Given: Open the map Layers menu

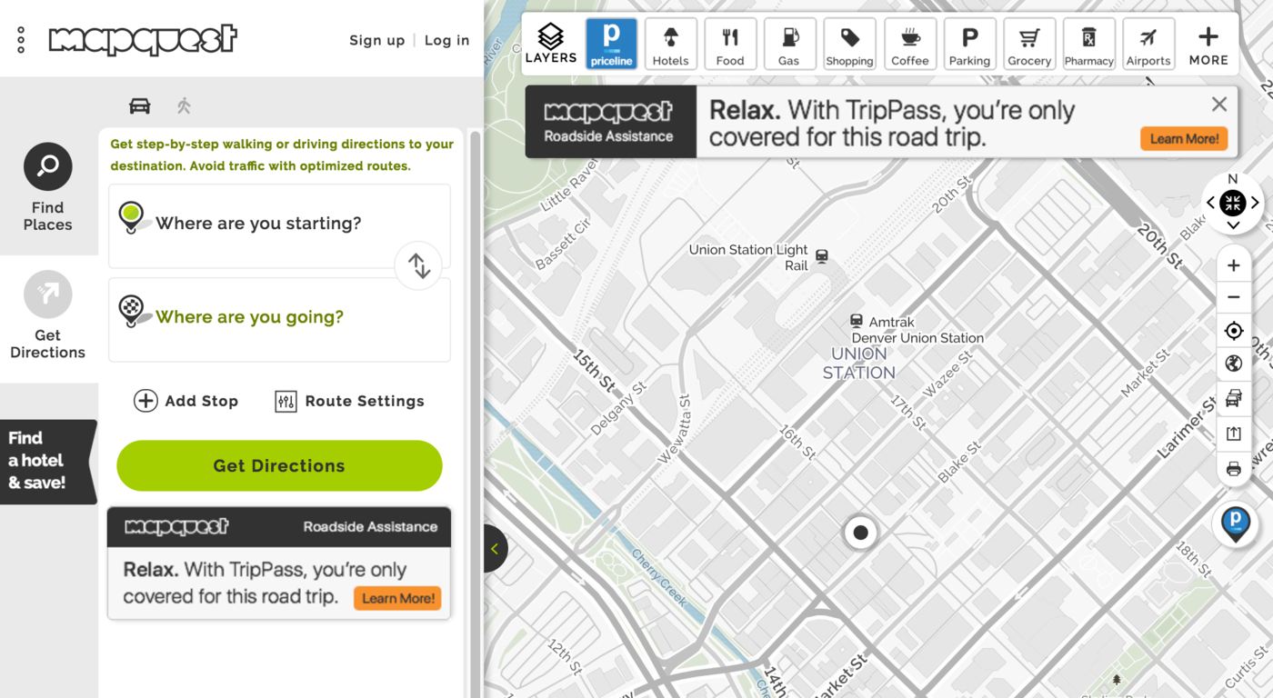Looking at the screenshot, I should point(551,44).
